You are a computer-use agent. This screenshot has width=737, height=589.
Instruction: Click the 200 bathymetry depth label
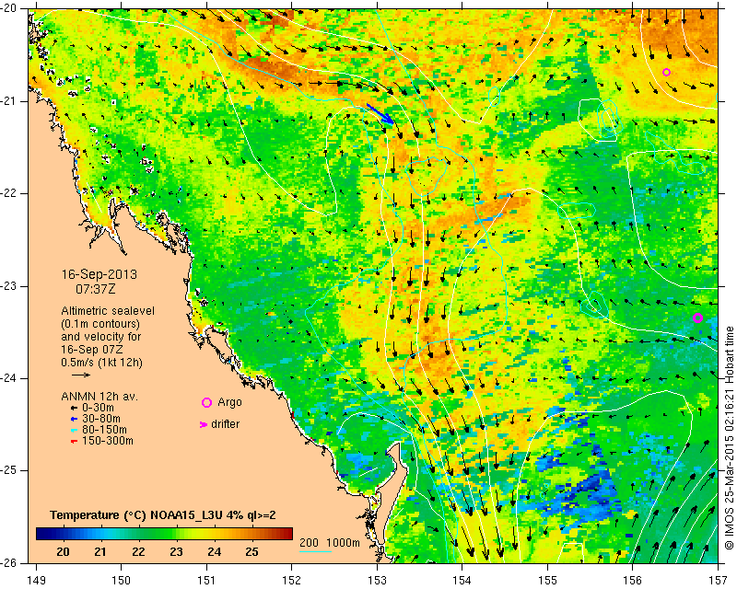point(309,543)
